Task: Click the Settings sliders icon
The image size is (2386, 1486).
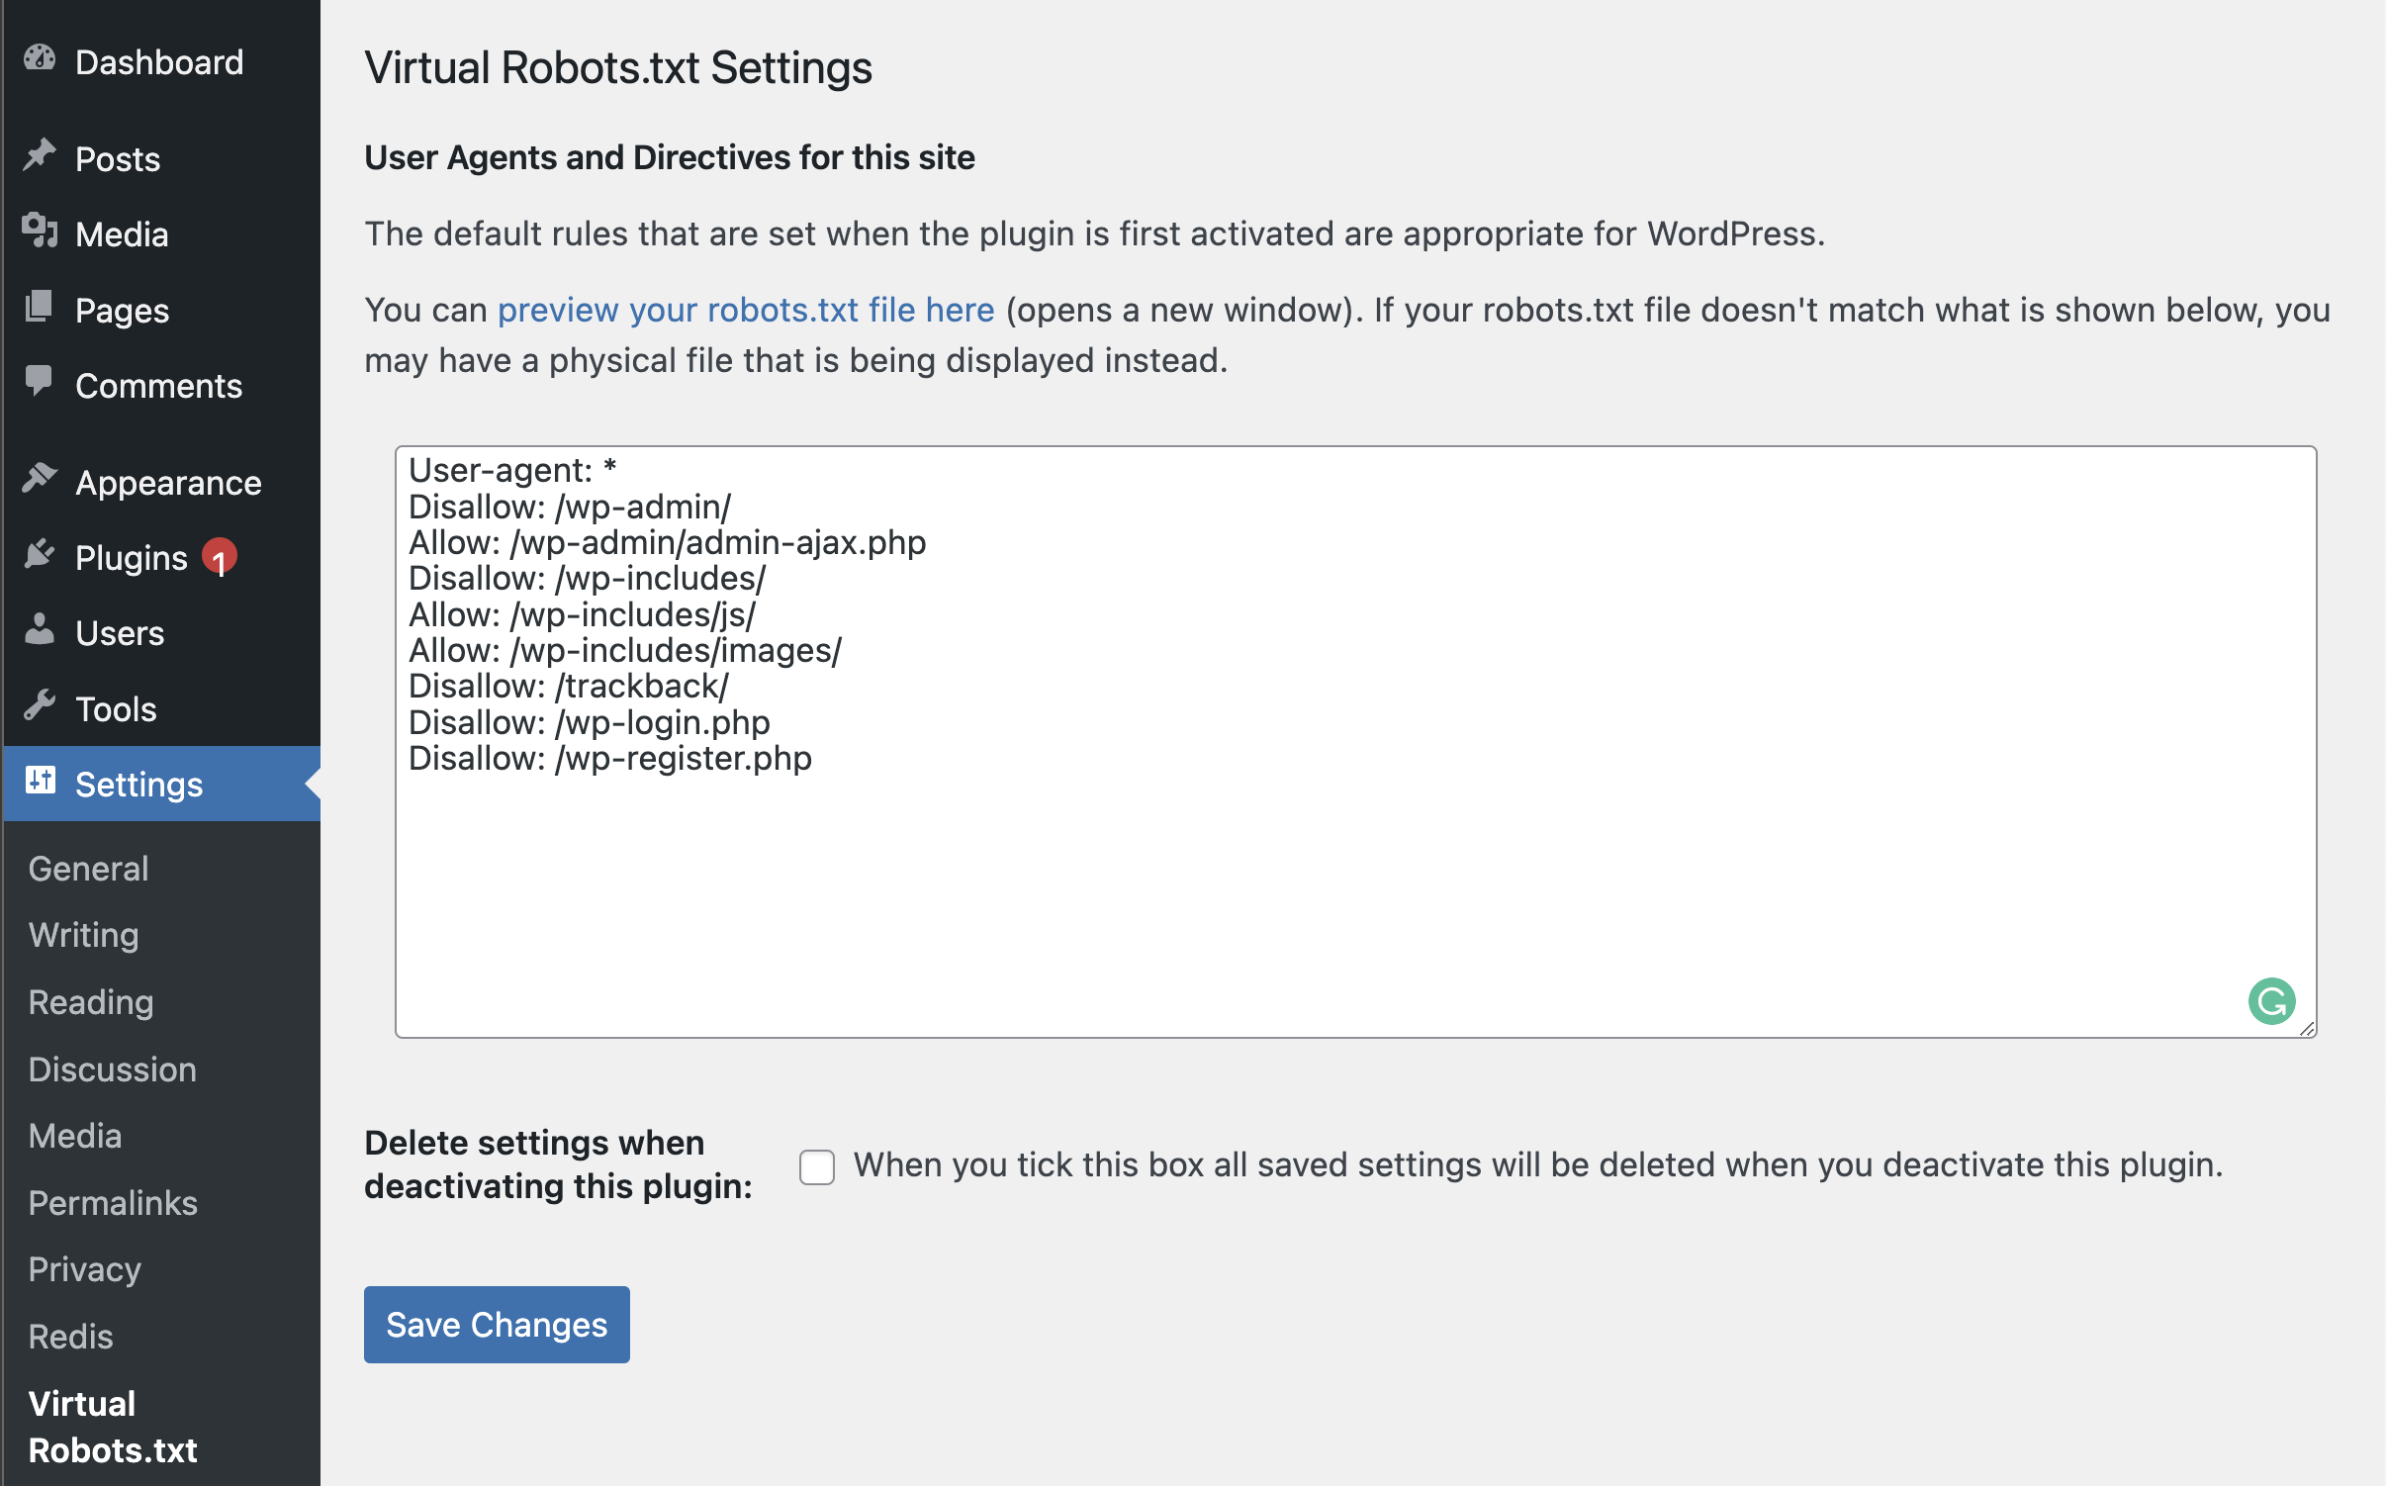Action: pyautogui.click(x=40, y=782)
